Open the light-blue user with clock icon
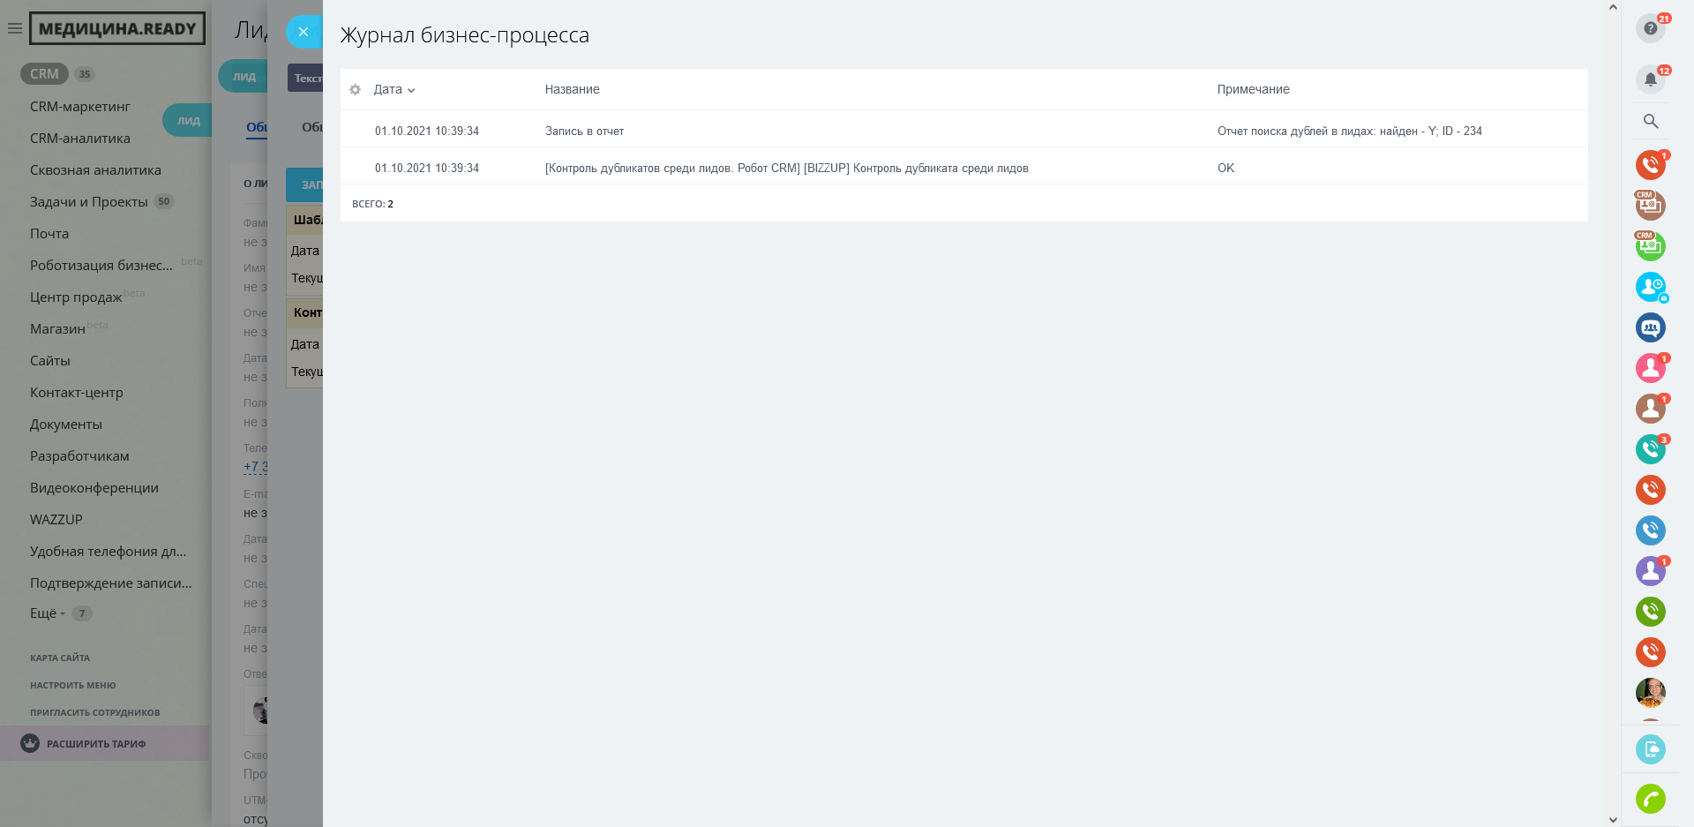The image size is (1694, 827). pyautogui.click(x=1651, y=287)
